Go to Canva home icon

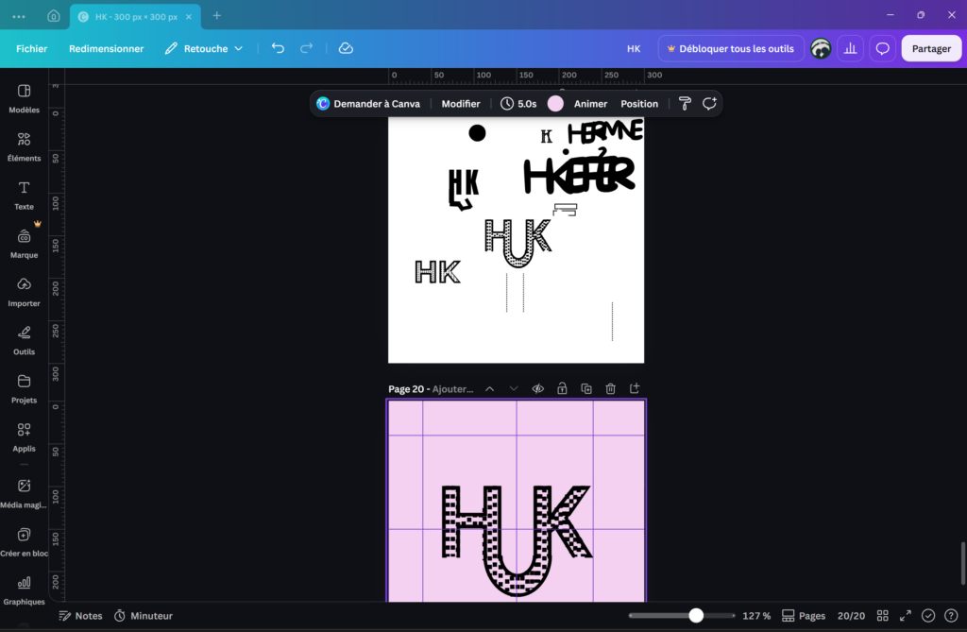click(x=54, y=16)
